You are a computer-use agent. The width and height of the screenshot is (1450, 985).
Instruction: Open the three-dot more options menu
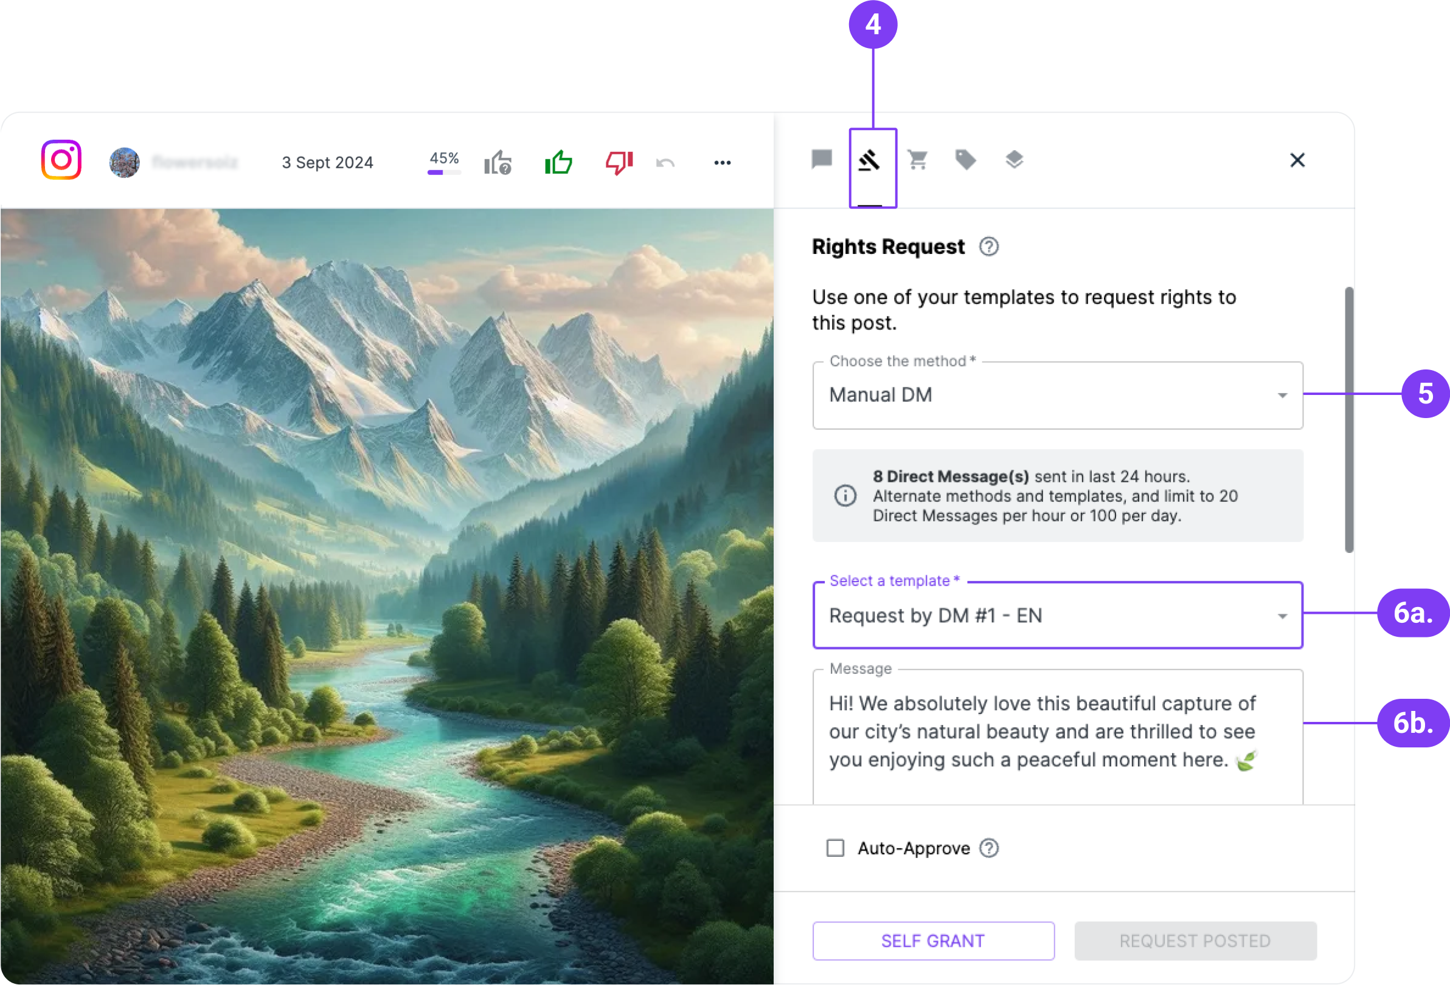click(723, 163)
